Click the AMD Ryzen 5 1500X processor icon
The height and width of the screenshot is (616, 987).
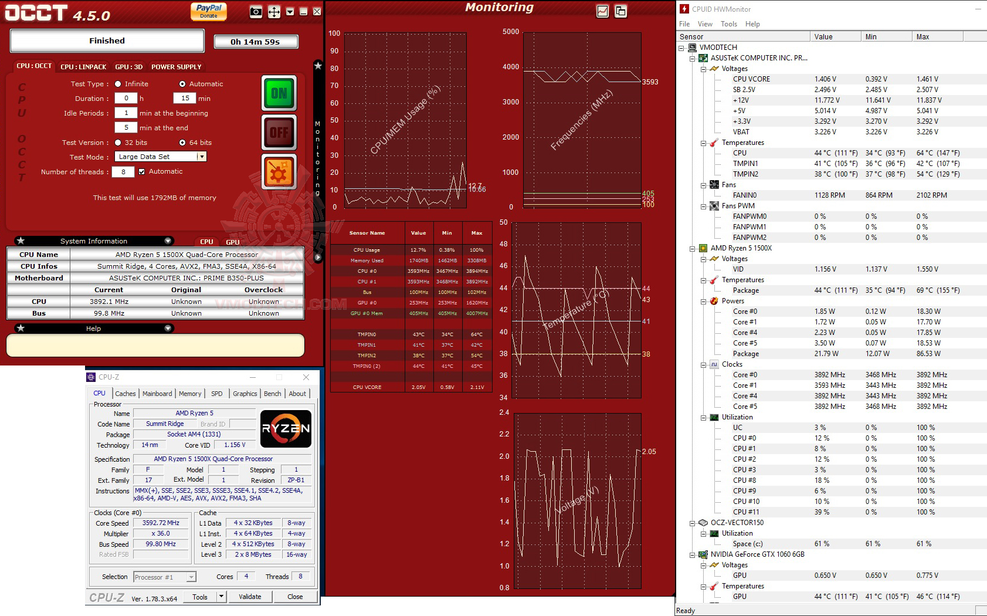tap(703, 248)
